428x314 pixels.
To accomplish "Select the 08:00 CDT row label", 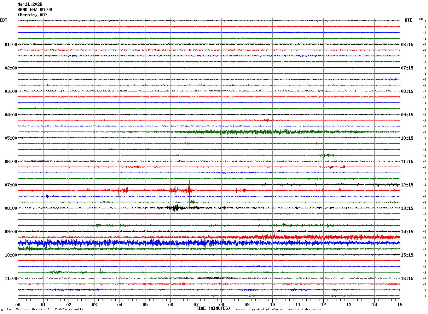I will coord(11,208).
